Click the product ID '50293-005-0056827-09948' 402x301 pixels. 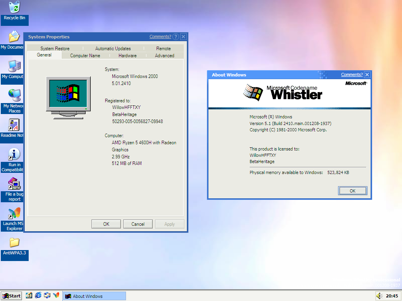click(x=137, y=121)
